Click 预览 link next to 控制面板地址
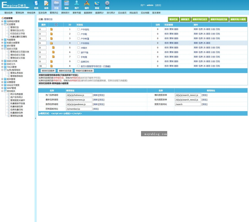This screenshot has width=249, height=222. click(96, 109)
